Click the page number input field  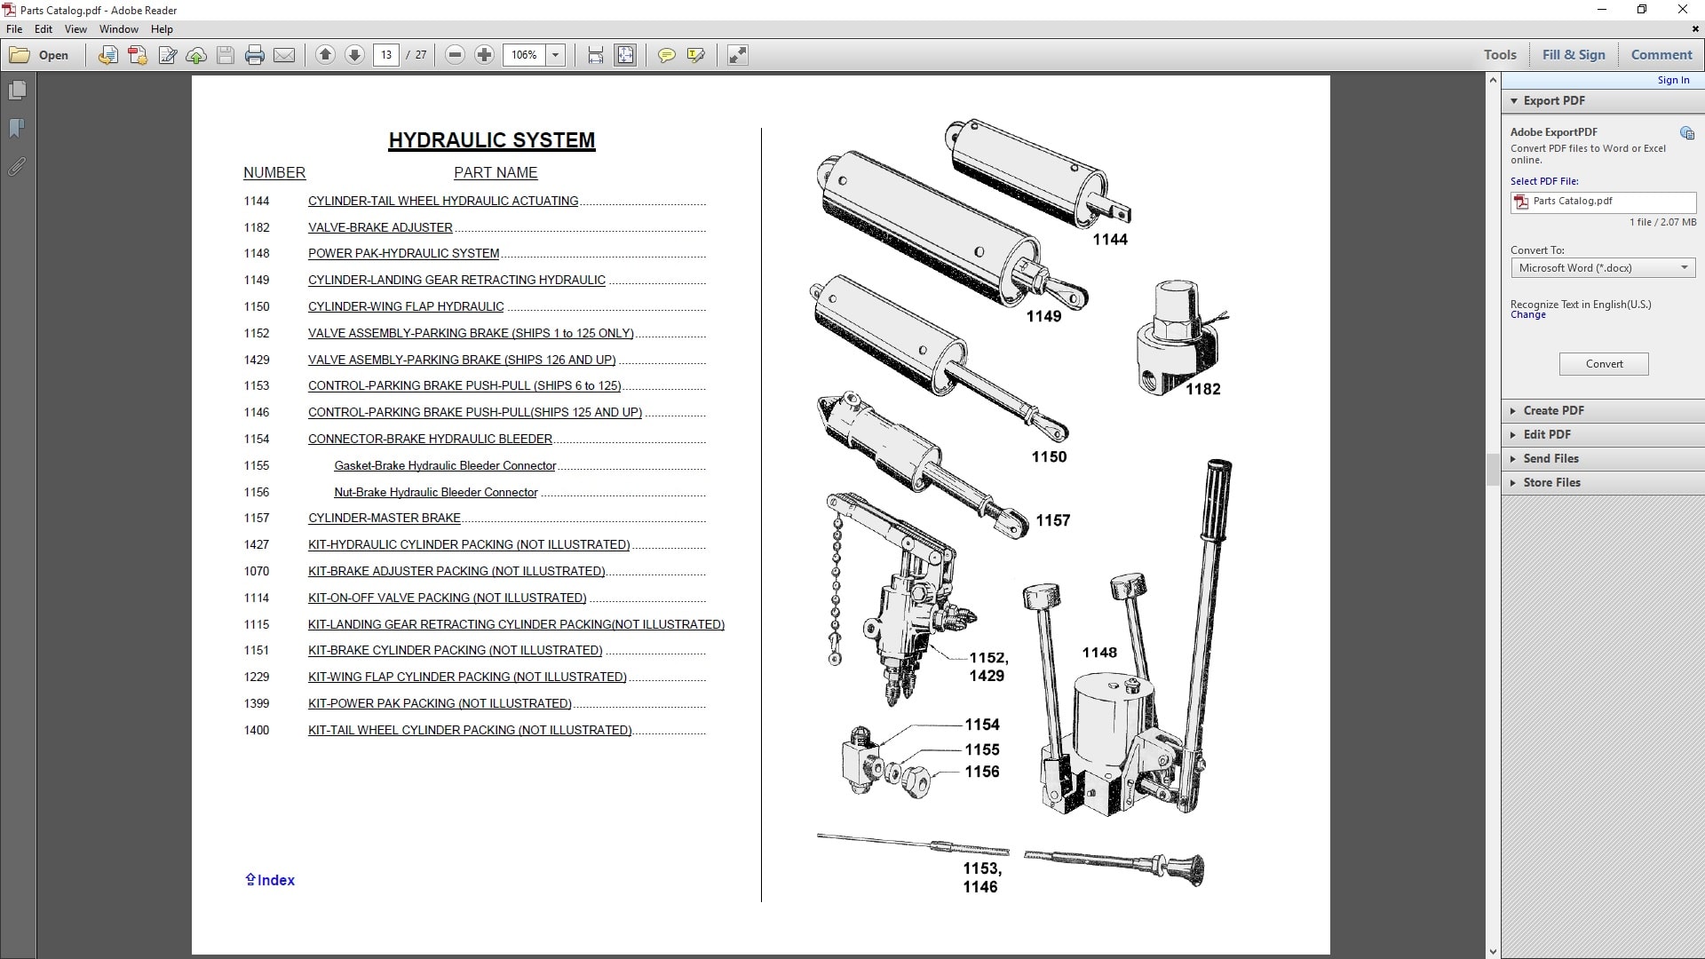[386, 55]
